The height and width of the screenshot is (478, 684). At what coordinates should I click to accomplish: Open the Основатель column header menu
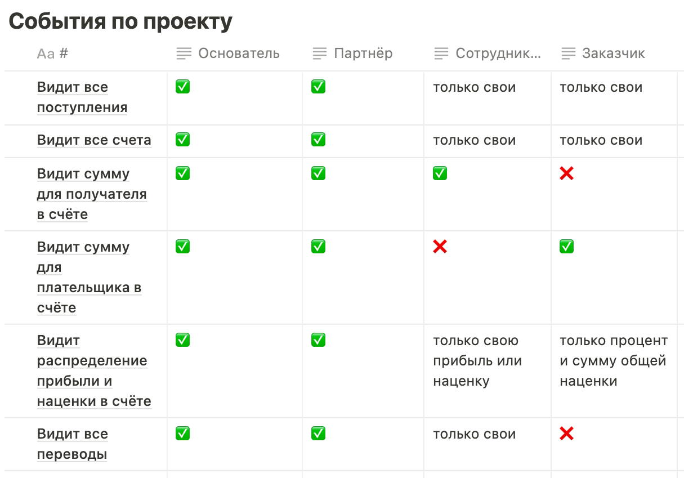[239, 53]
